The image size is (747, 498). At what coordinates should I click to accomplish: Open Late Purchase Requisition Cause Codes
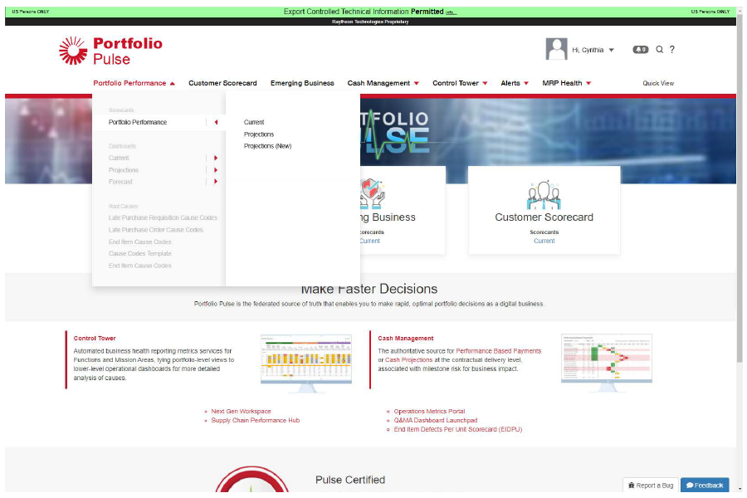pyautogui.click(x=163, y=217)
